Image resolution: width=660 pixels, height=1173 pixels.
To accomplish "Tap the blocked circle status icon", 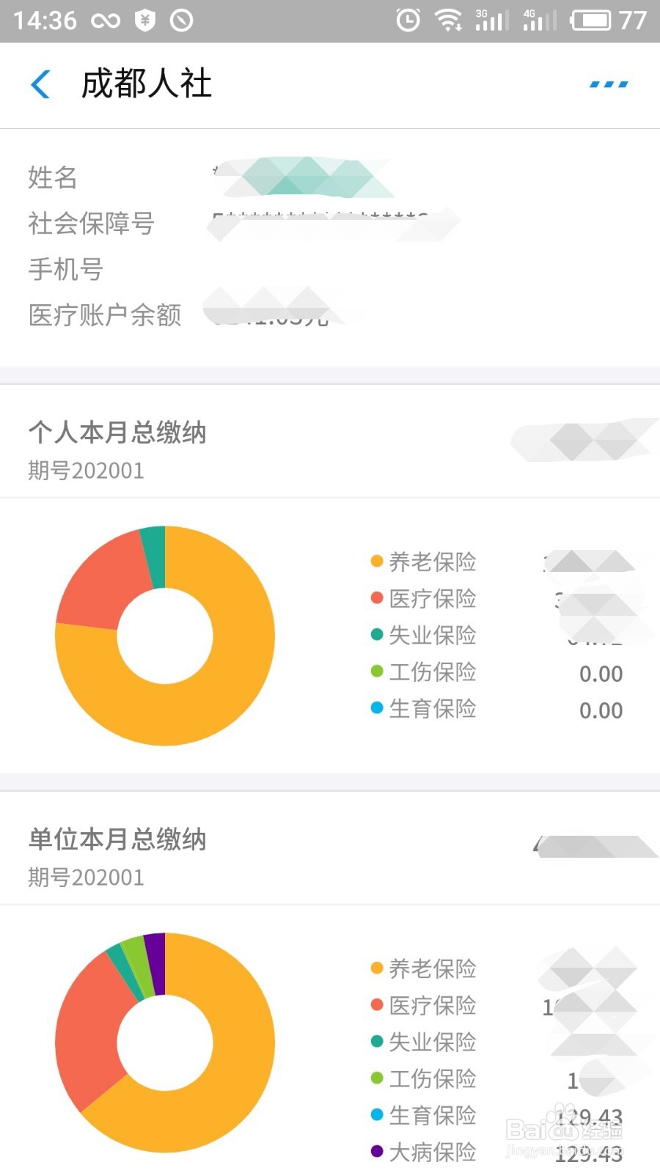I will coord(181,20).
